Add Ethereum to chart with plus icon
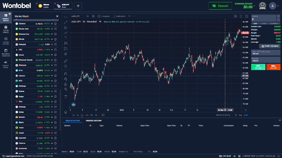The height and width of the screenshot is (158, 282). click(52, 65)
